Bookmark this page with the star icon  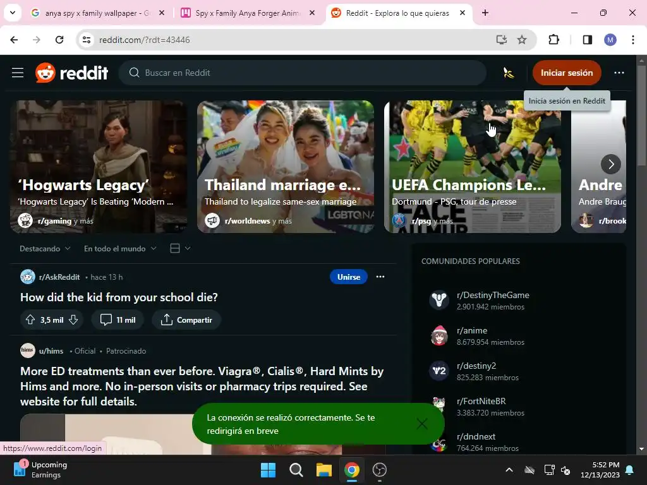(x=522, y=40)
